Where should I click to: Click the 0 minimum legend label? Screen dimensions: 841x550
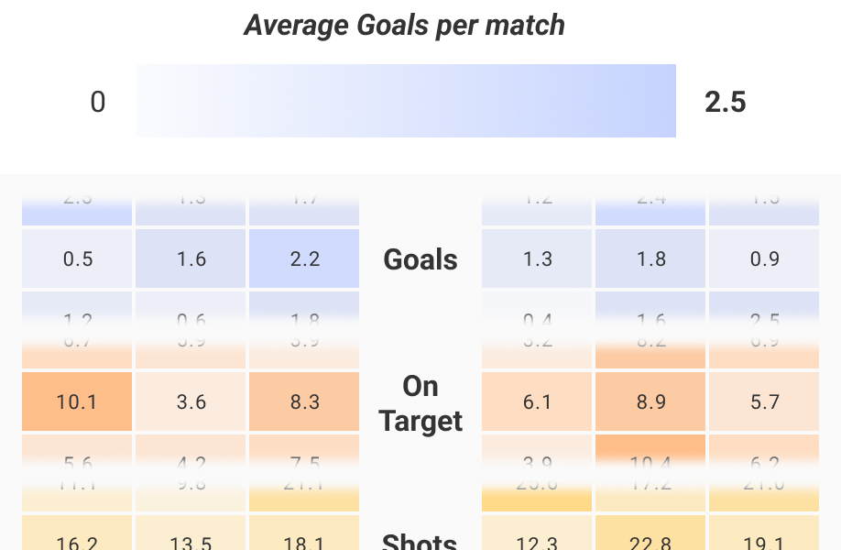point(98,102)
